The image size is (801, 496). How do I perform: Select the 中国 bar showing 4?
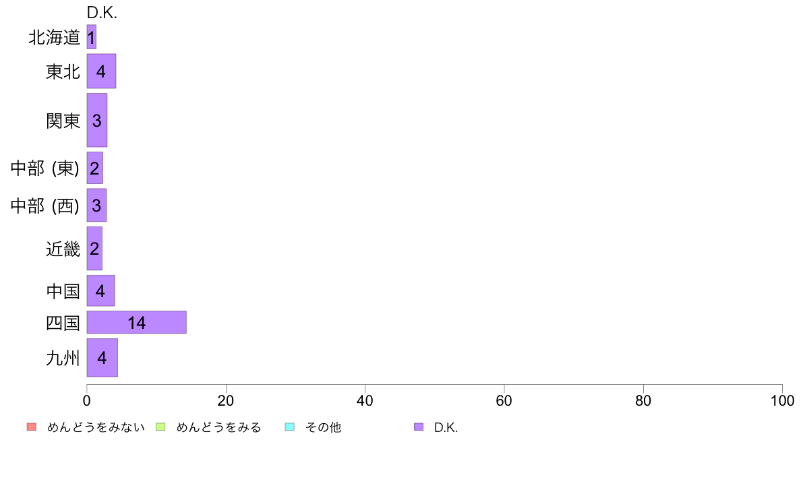(100, 290)
